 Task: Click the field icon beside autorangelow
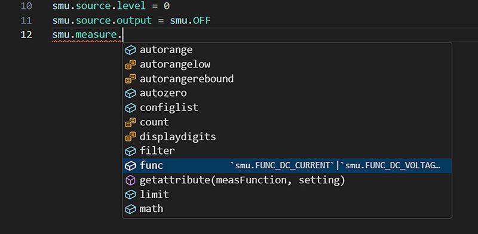tap(130, 64)
